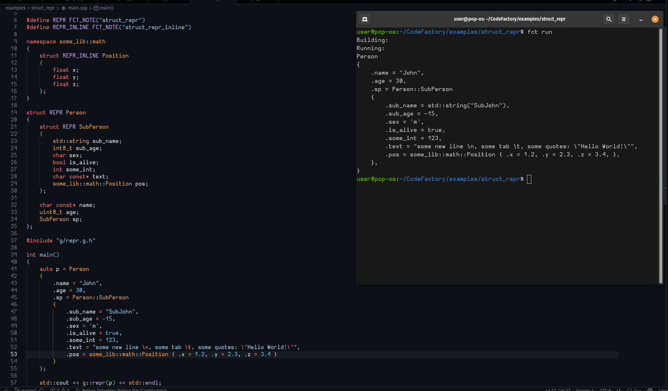Click the 'Running:' output line in the terminal
The height and width of the screenshot is (391, 668).
coord(371,48)
